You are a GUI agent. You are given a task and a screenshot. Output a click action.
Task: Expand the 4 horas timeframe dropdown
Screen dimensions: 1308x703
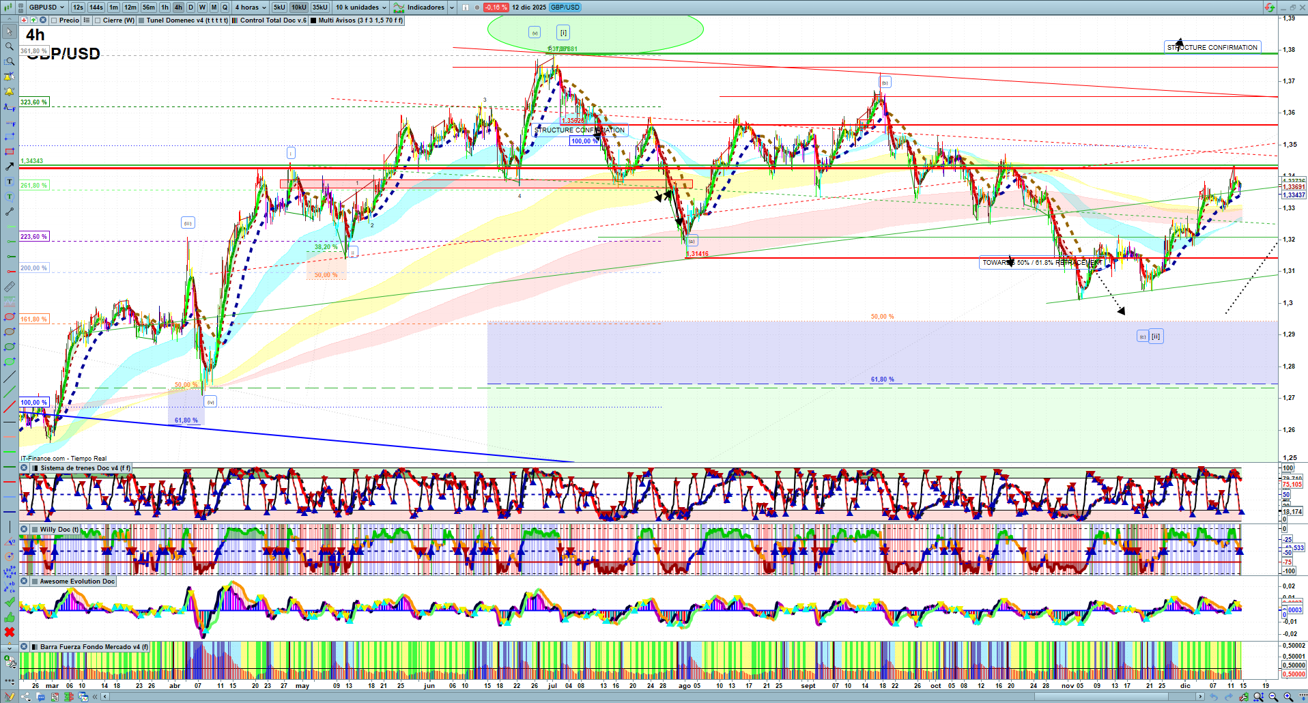[x=251, y=8]
